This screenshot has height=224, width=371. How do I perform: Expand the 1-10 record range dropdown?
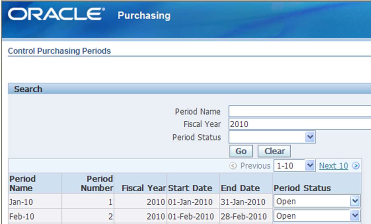pyautogui.click(x=310, y=166)
